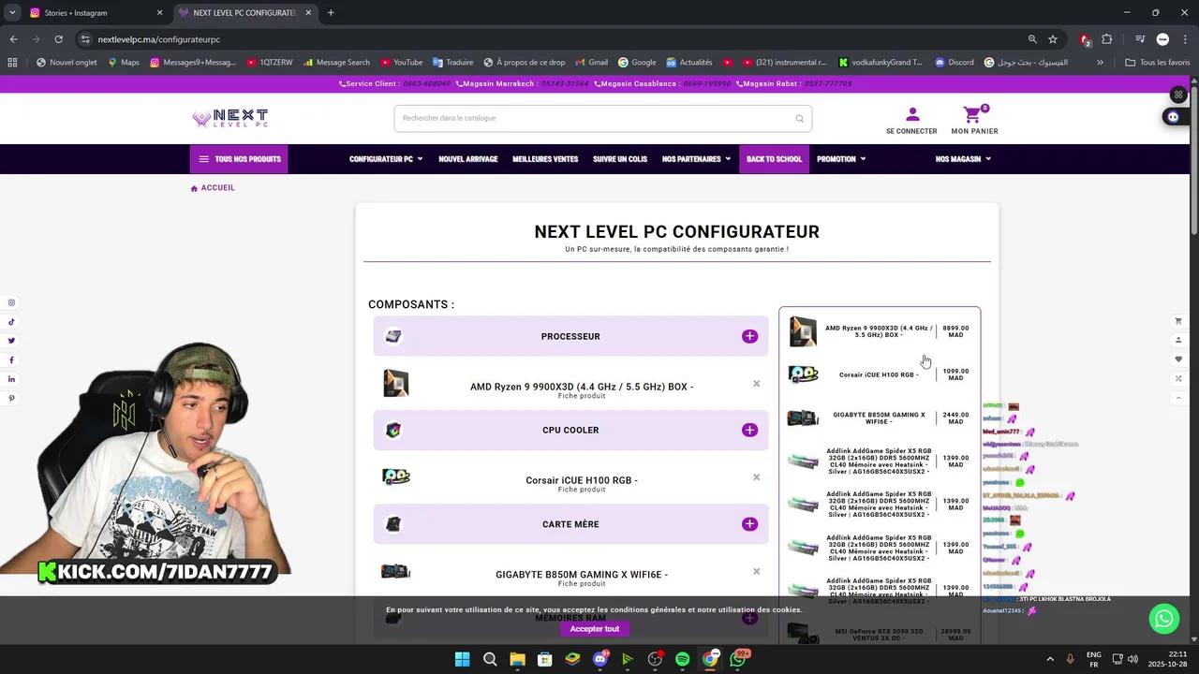The width and height of the screenshot is (1199, 674).
Task: Click the search magnifier in the catalogue box
Action: pos(799,118)
